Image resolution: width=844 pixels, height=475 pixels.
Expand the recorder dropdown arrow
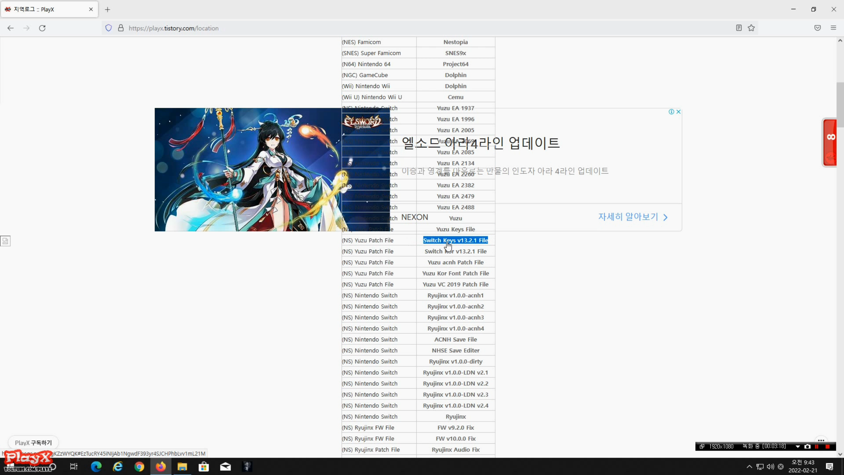coord(798,446)
